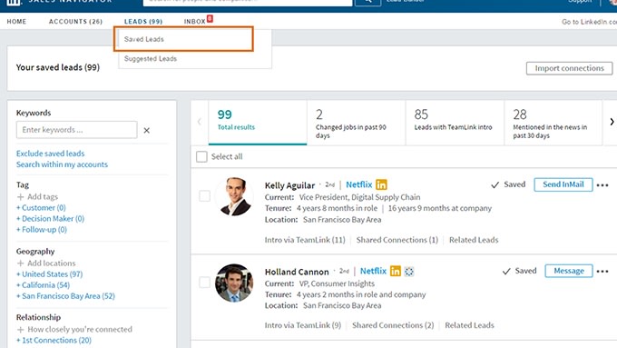Toggle Saved status for Kelly Aguilar
The image size is (617, 348).
pos(508,184)
